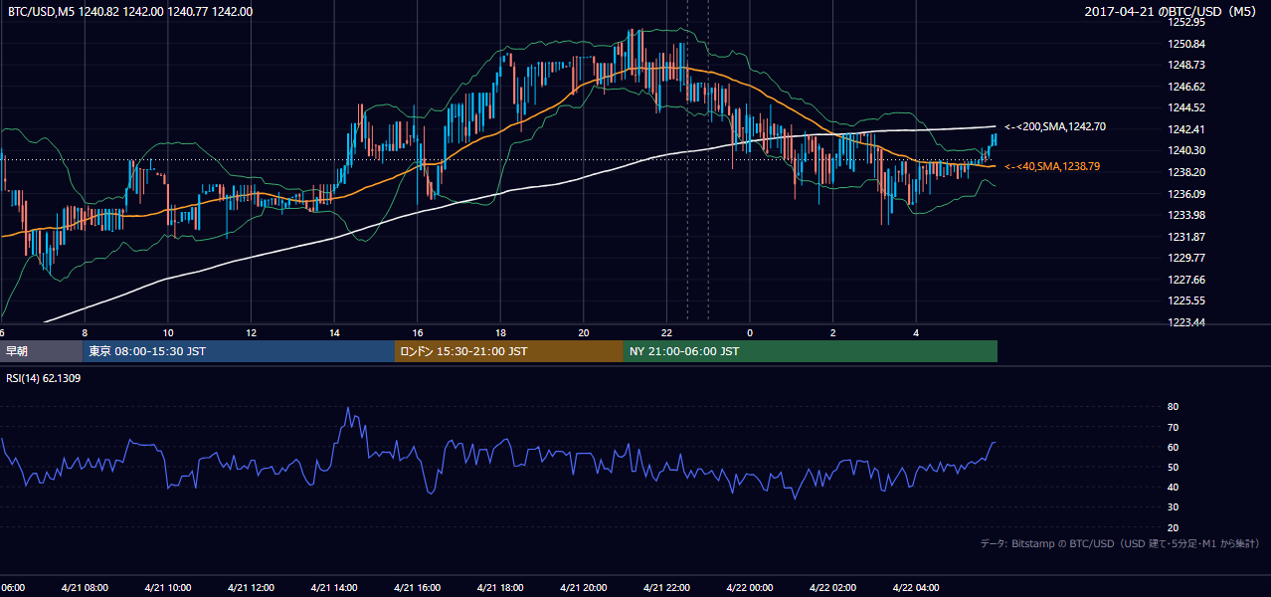Click hour 10 on the chart axis
The image size is (1271, 597).
tap(168, 333)
